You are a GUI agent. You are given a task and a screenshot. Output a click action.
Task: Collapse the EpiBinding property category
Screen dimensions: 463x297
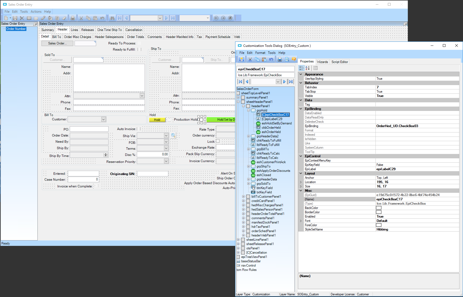click(301, 109)
